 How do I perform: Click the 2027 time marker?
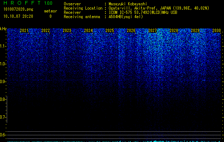(152, 31)
